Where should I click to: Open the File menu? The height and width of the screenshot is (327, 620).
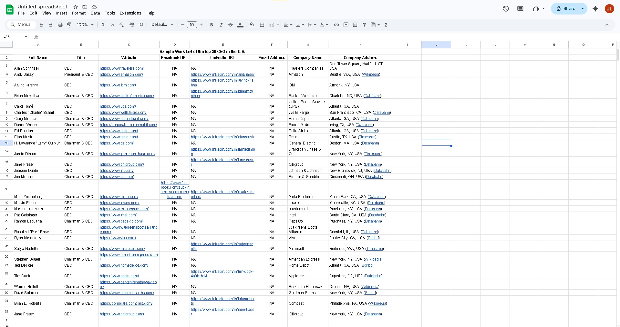click(x=21, y=13)
